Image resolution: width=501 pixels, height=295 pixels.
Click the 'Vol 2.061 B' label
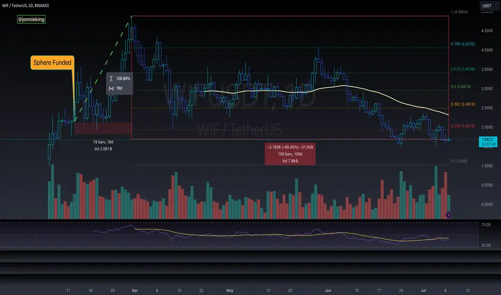103,149
